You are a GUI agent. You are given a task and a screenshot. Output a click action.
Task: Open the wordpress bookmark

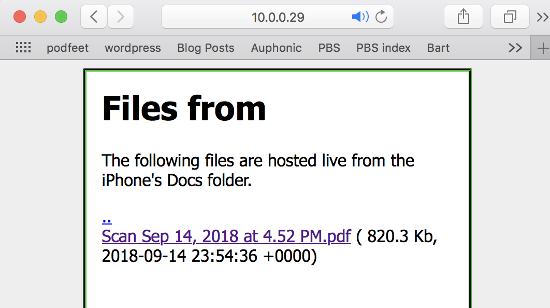tap(133, 48)
